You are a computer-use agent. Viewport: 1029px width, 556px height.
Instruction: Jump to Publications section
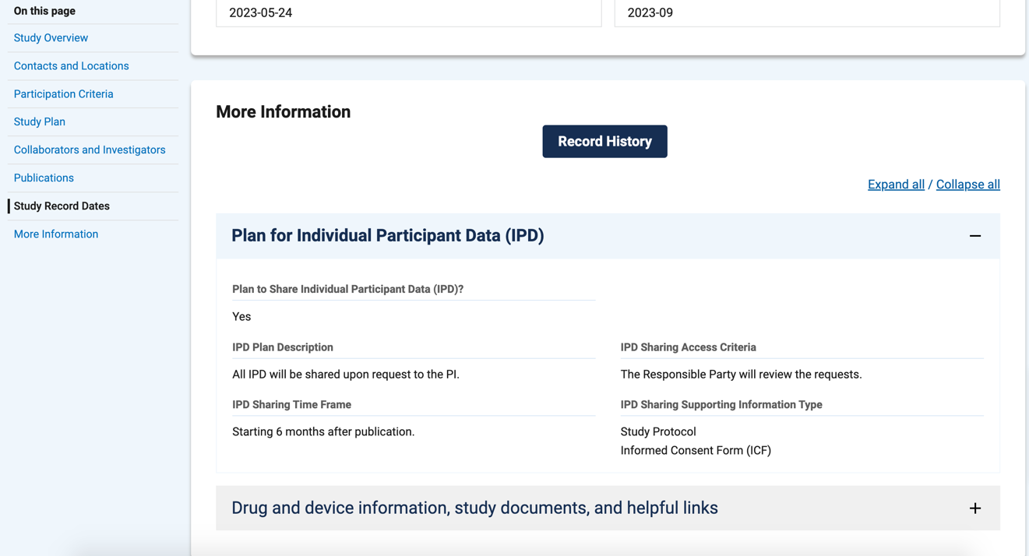click(x=44, y=178)
